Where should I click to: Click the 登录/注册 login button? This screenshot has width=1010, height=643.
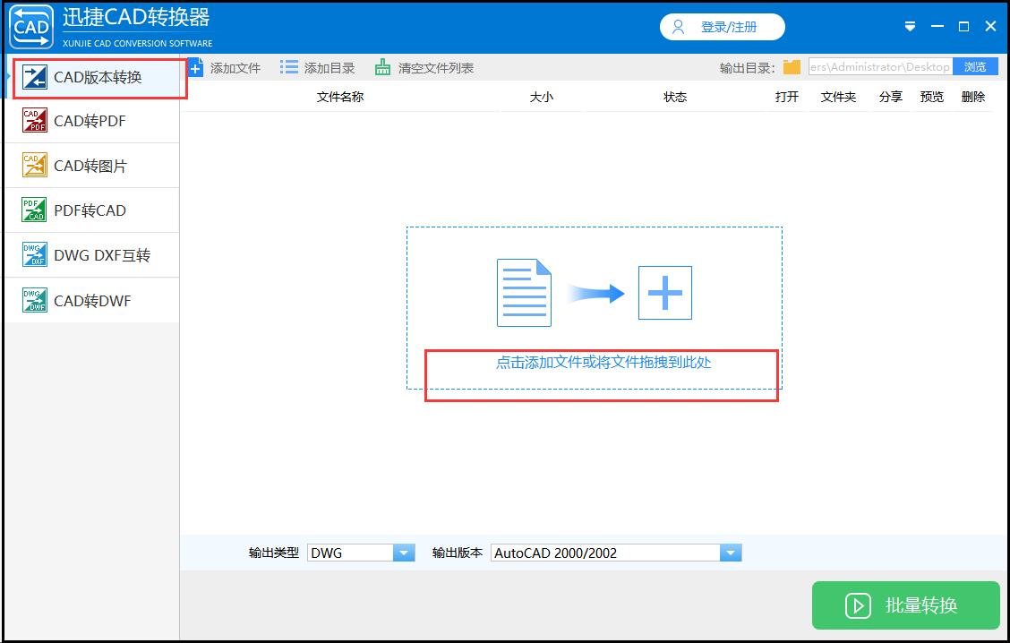(x=722, y=27)
